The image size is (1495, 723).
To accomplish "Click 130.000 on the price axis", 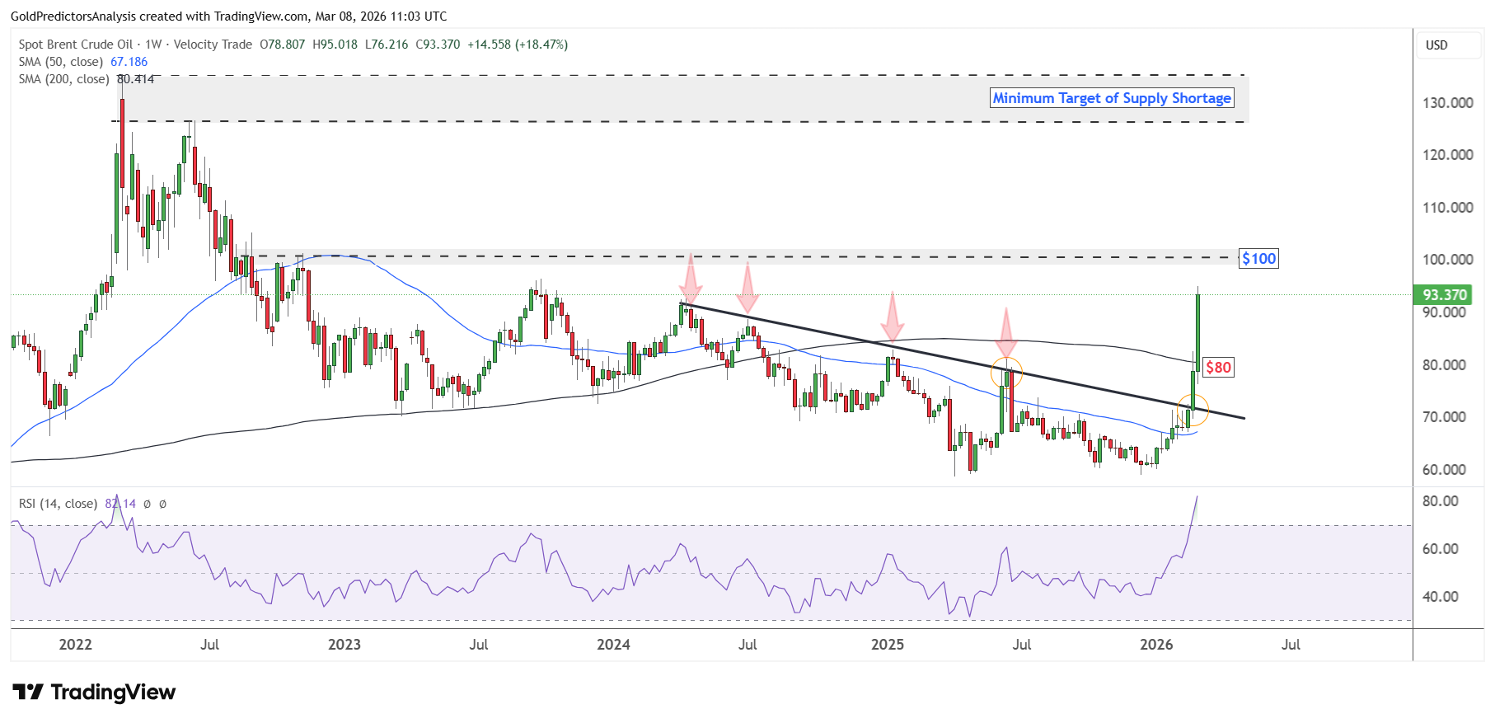I will [x=1448, y=103].
